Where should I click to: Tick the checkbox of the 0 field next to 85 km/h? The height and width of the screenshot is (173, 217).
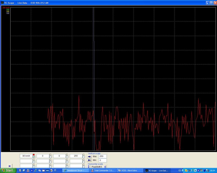pos(50,157)
